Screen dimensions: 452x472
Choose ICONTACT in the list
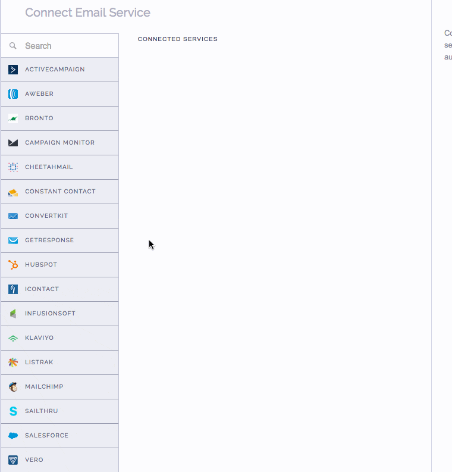click(60, 289)
